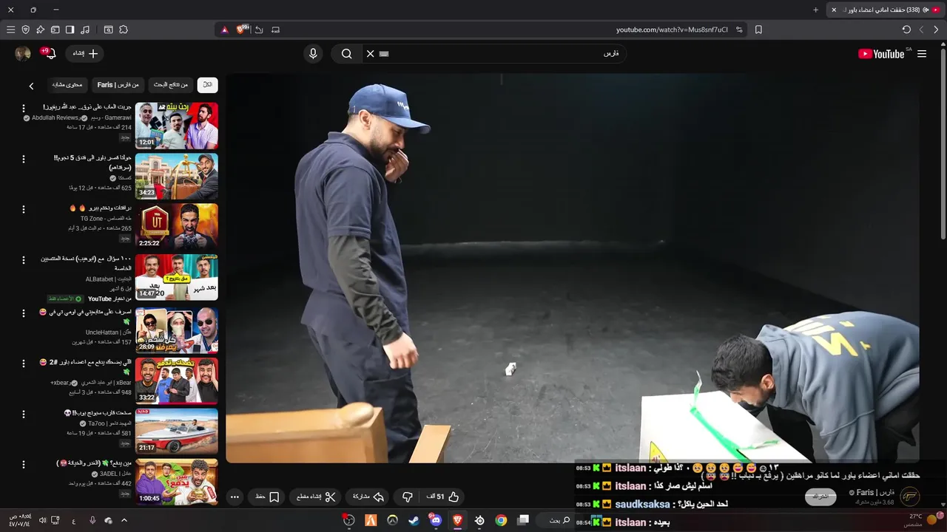Click the address bar URL text
Image resolution: width=947 pixels, height=532 pixels.
pos(672,30)
